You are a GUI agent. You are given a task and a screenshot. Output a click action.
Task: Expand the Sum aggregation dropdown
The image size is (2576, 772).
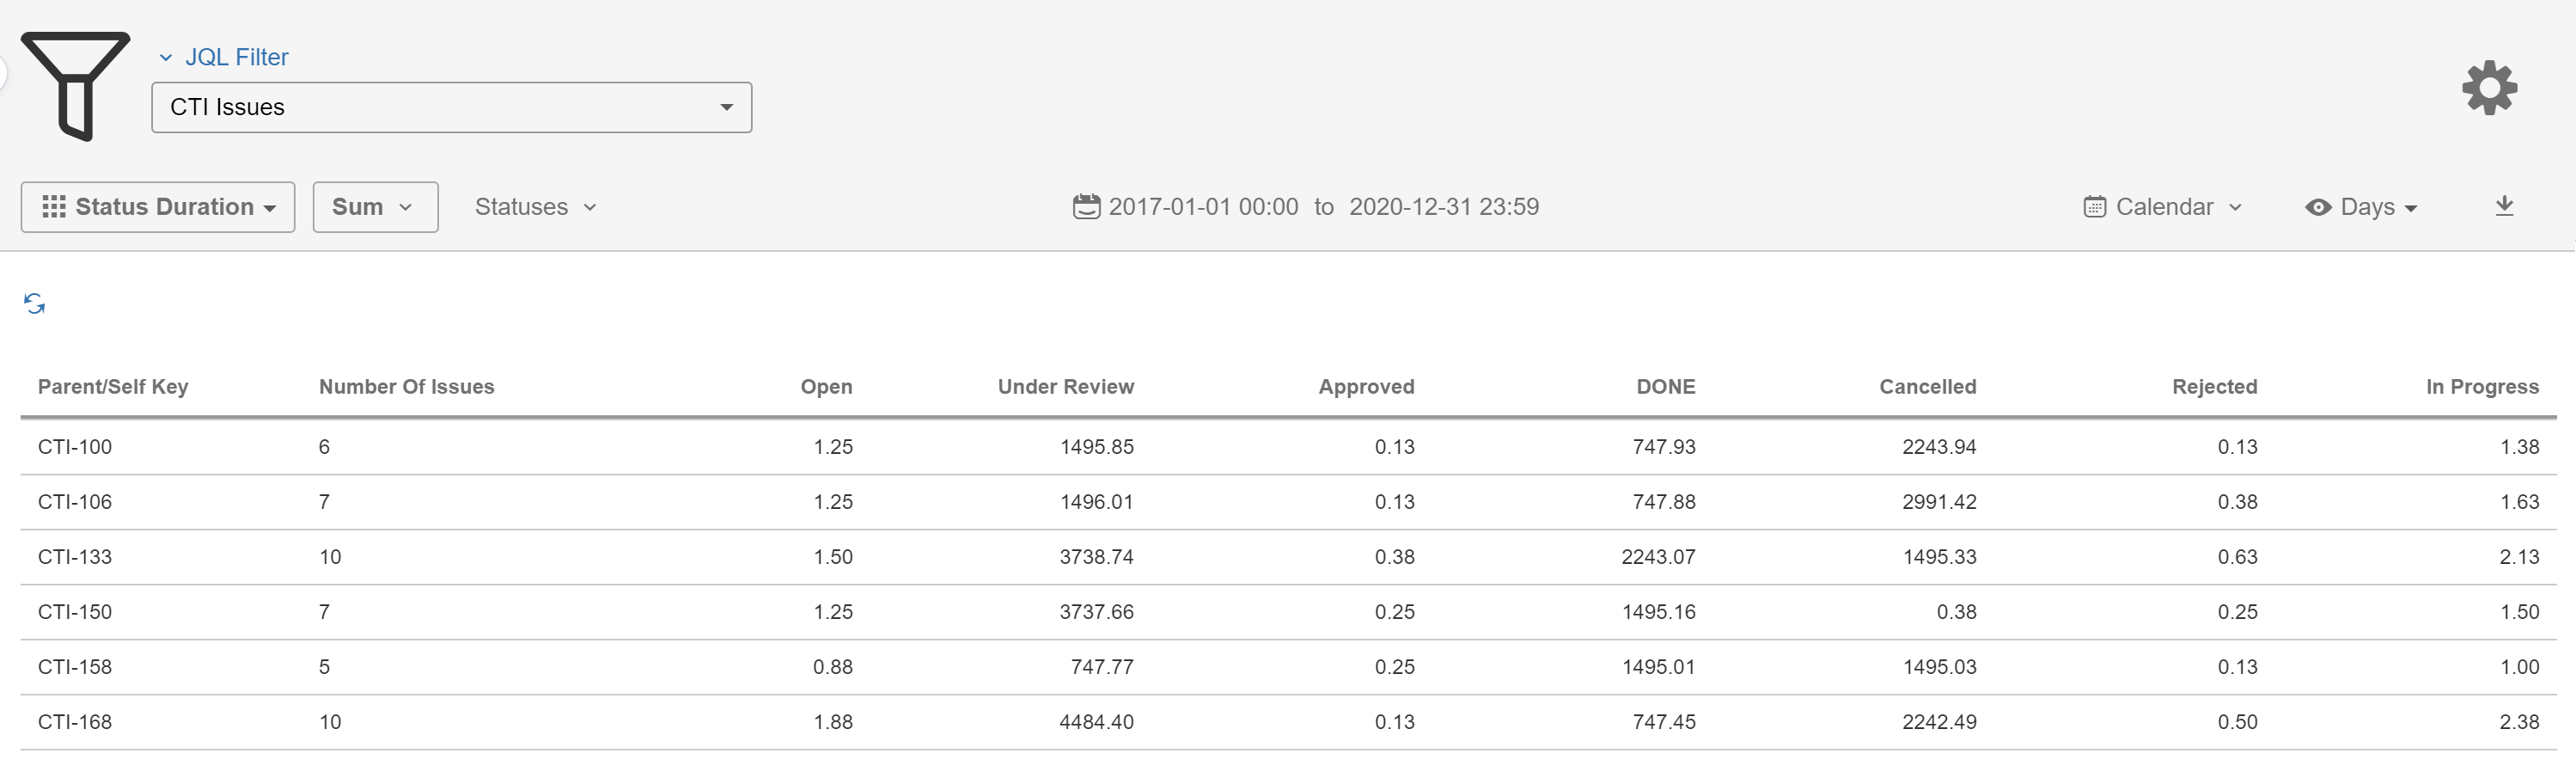pos(374,207)
